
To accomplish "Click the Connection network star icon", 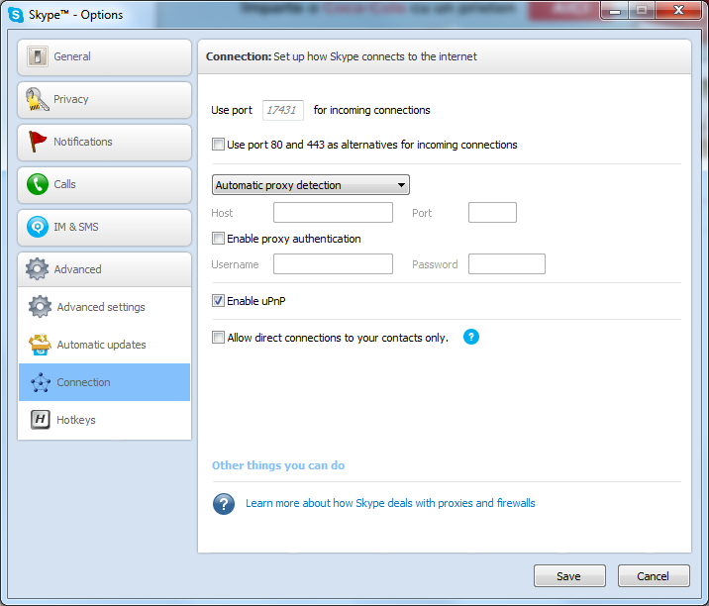I will coord(41,382).
